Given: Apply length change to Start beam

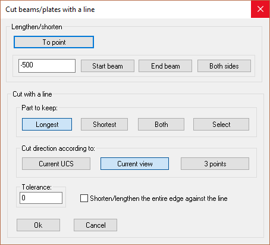Looking at the screenshot, I should 108,66.
